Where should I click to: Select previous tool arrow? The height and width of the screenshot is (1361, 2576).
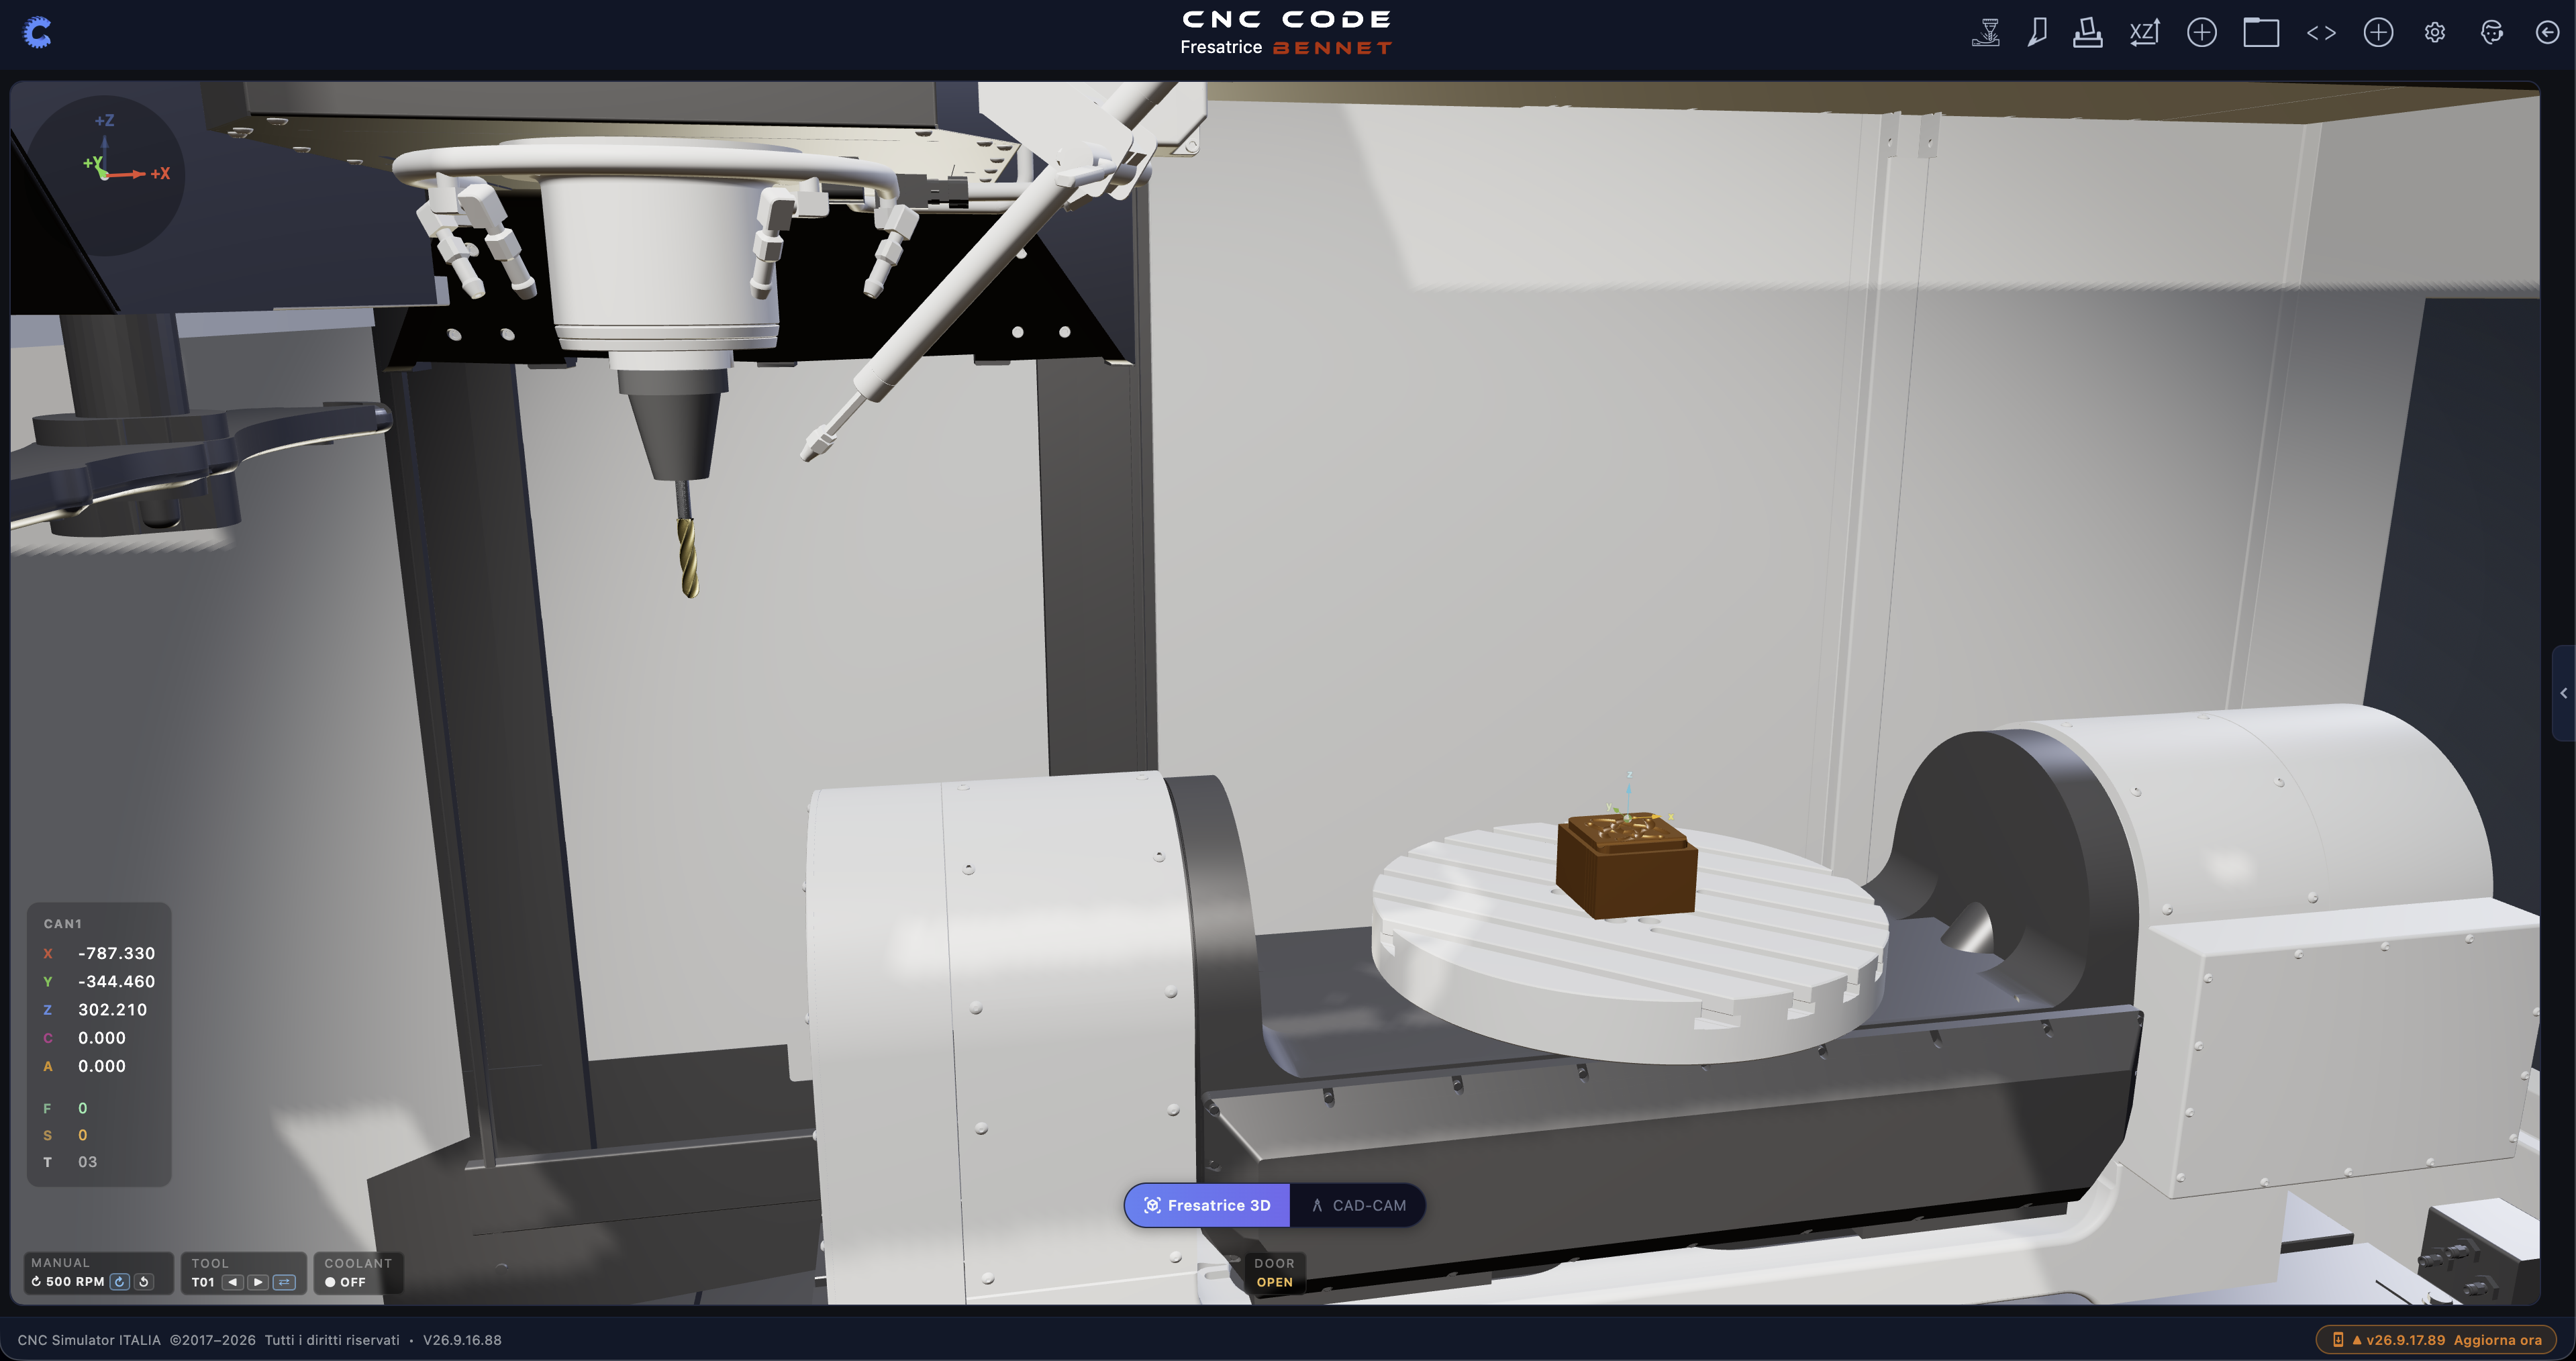[233, 1282]
